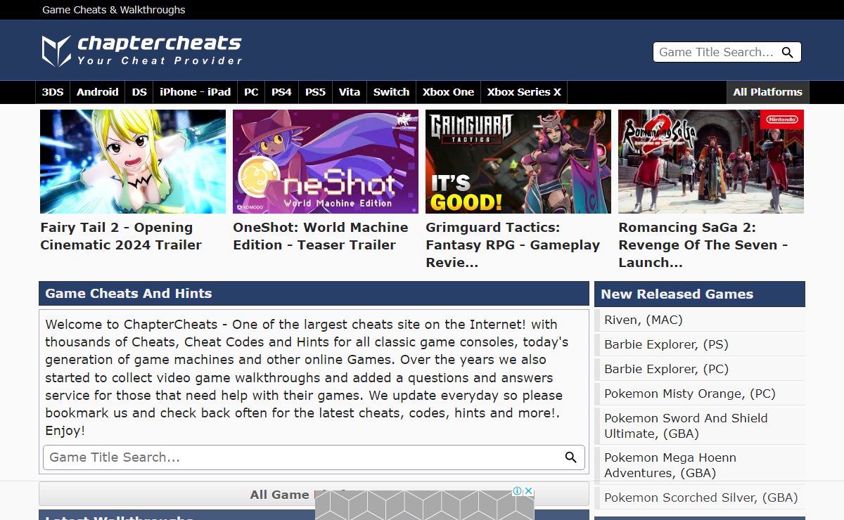844x520 pixels.
Task: Open the Fairy Tail 2 video thumbnail
Action: point(133,162)
